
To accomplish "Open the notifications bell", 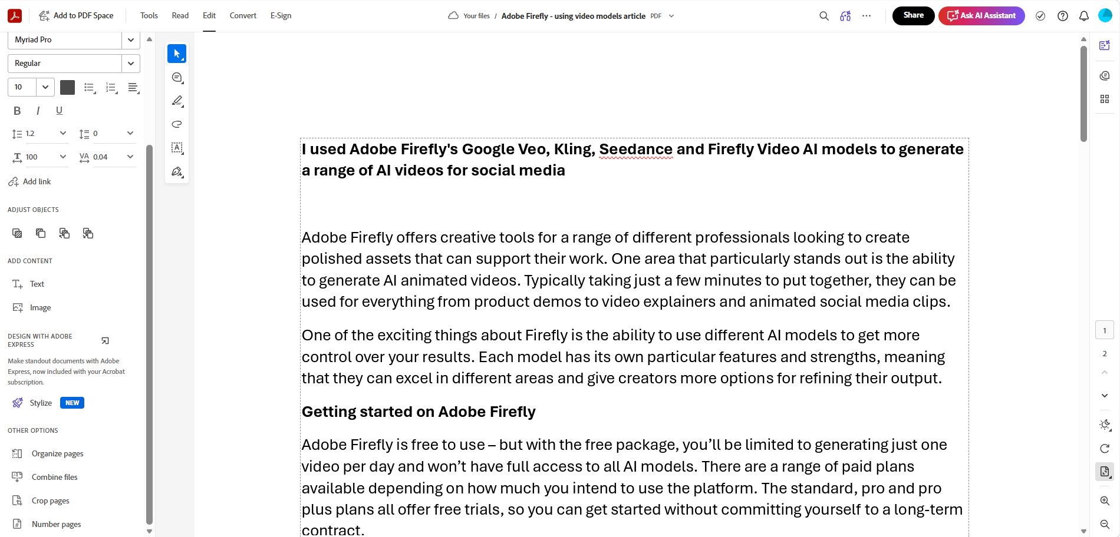I will click(1084, 16).
